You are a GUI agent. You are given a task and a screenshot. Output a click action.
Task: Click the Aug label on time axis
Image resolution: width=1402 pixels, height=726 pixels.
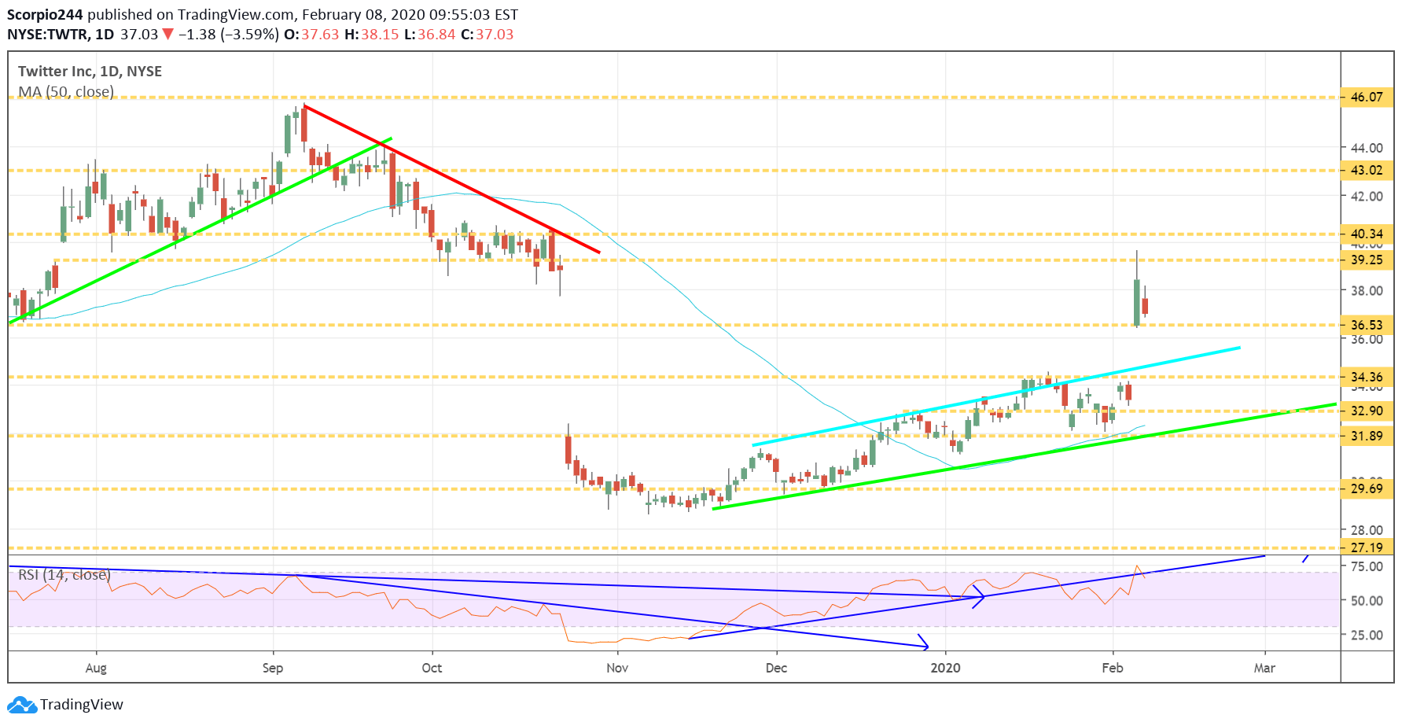96,668
